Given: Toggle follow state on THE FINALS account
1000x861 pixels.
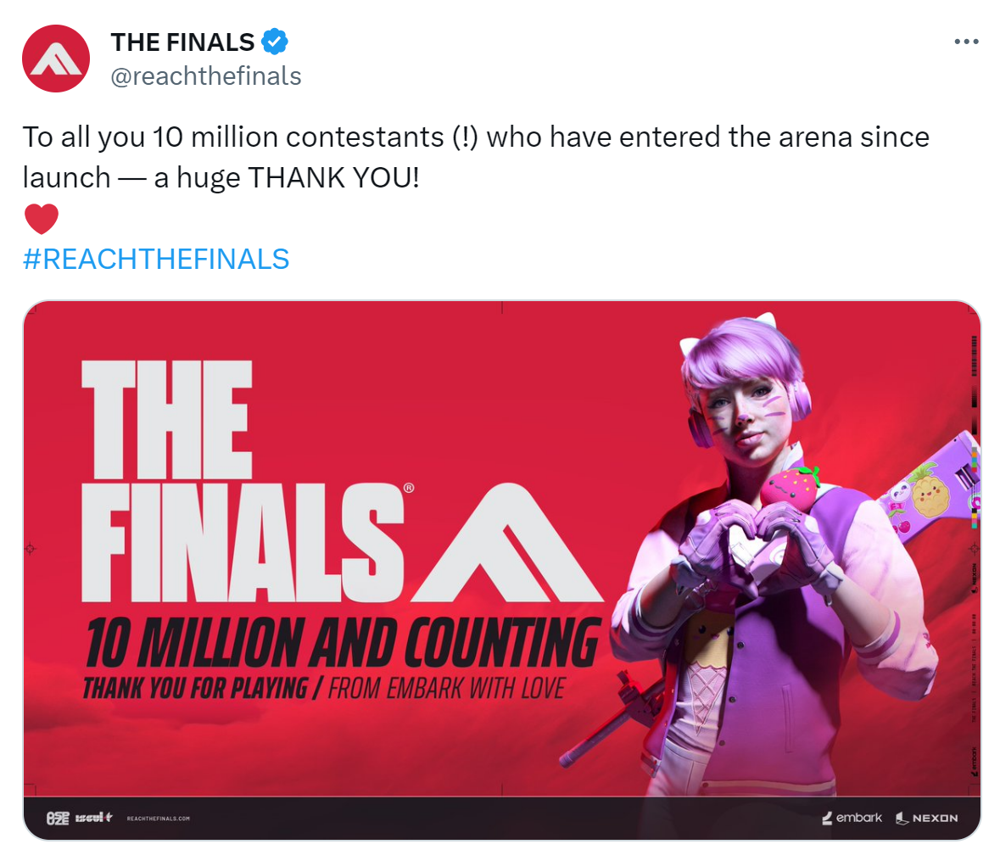Looking at the screenshot, I should [x=182, y=41].
